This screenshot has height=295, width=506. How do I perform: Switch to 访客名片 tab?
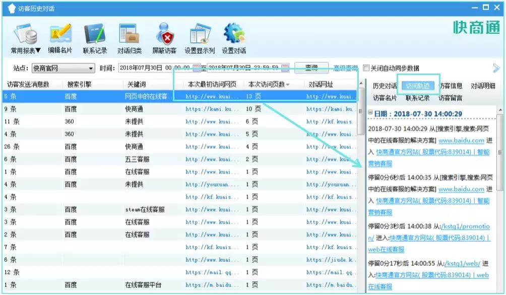click(x=385, y=98)
